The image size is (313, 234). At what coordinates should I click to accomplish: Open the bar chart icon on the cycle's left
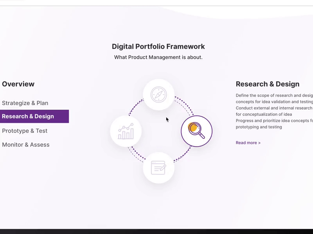(126, 131)
